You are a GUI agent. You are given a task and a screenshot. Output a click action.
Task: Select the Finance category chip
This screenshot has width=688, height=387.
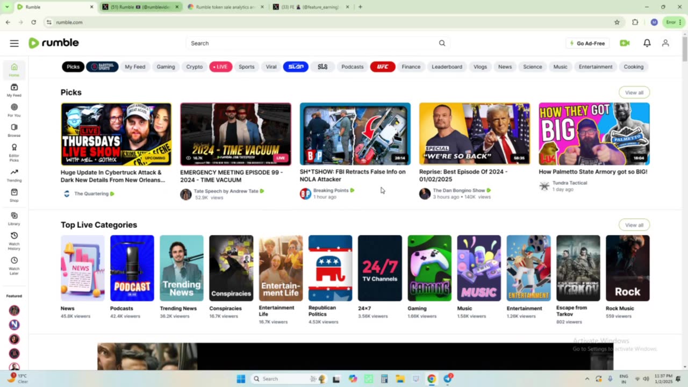point(411,67)
